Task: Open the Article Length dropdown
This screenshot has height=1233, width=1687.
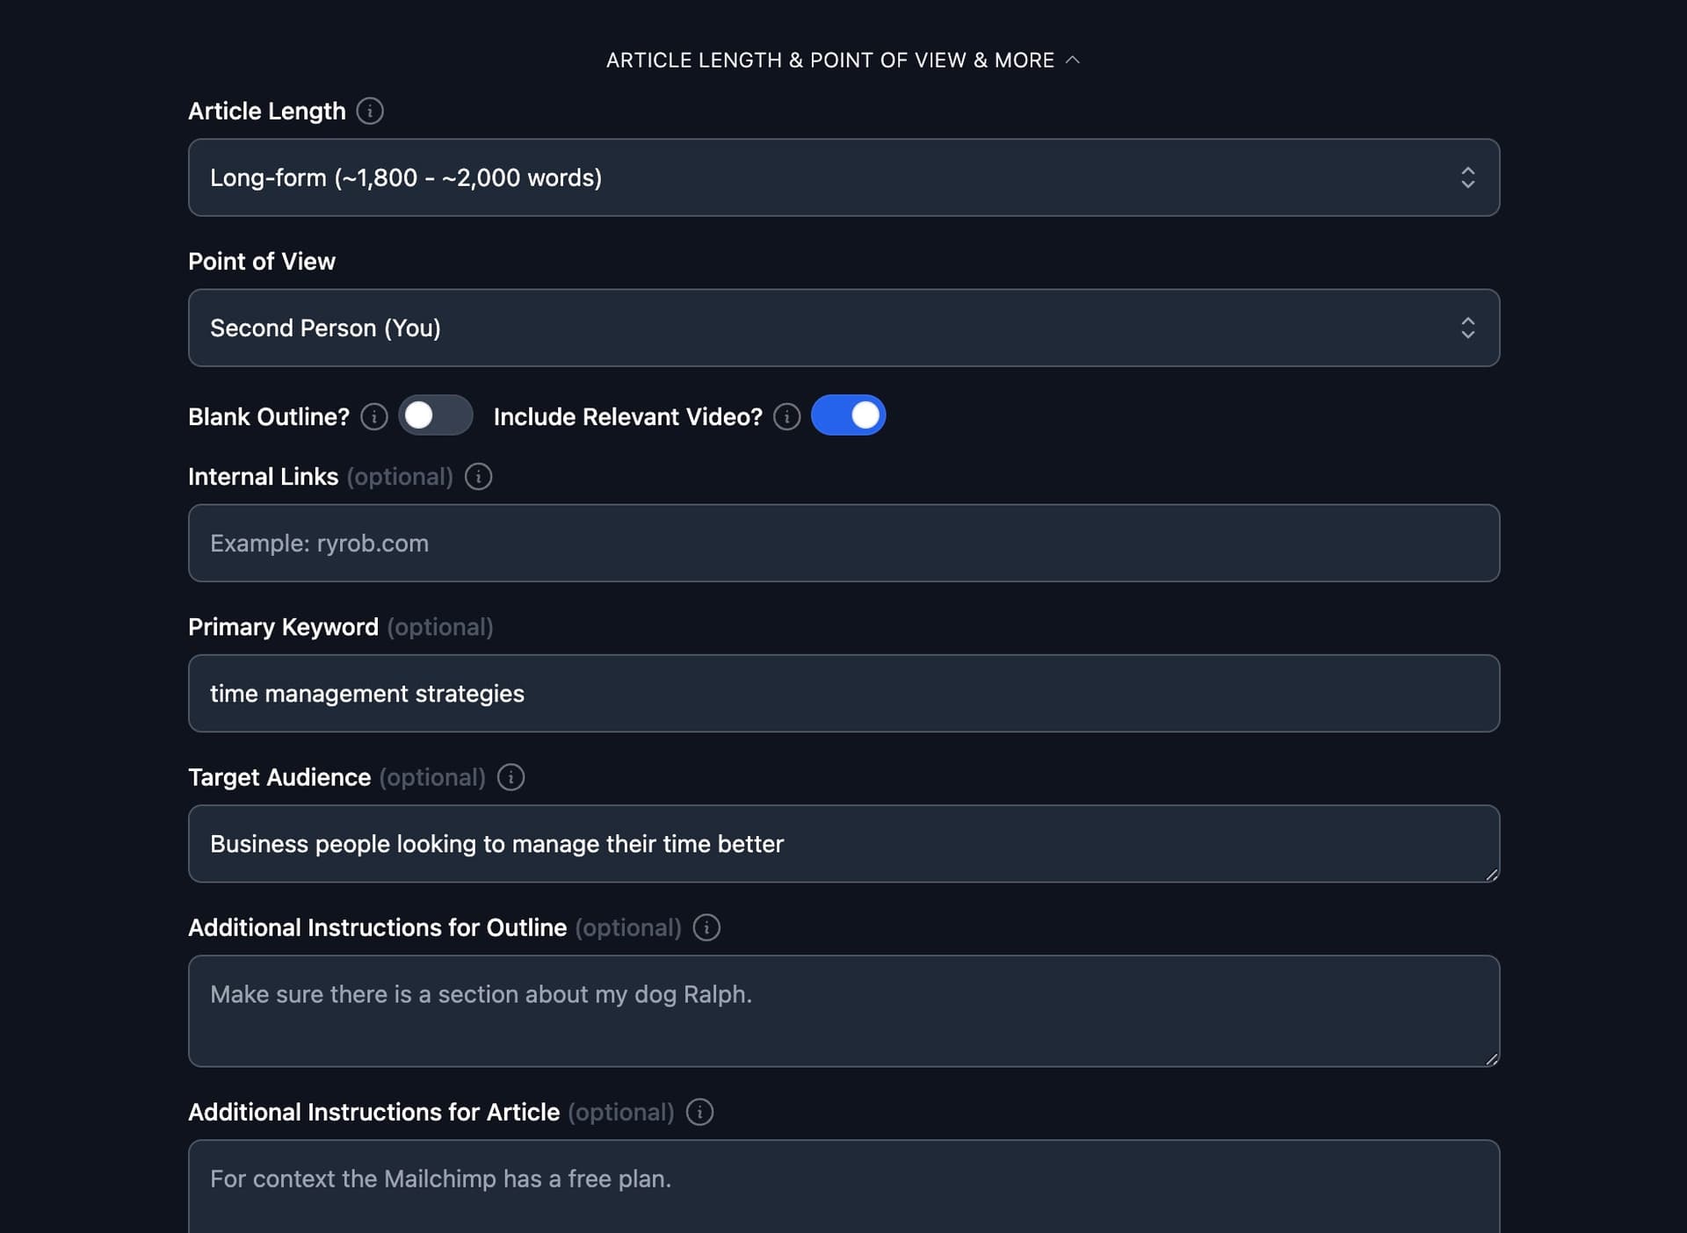Action: click(843, 177)
